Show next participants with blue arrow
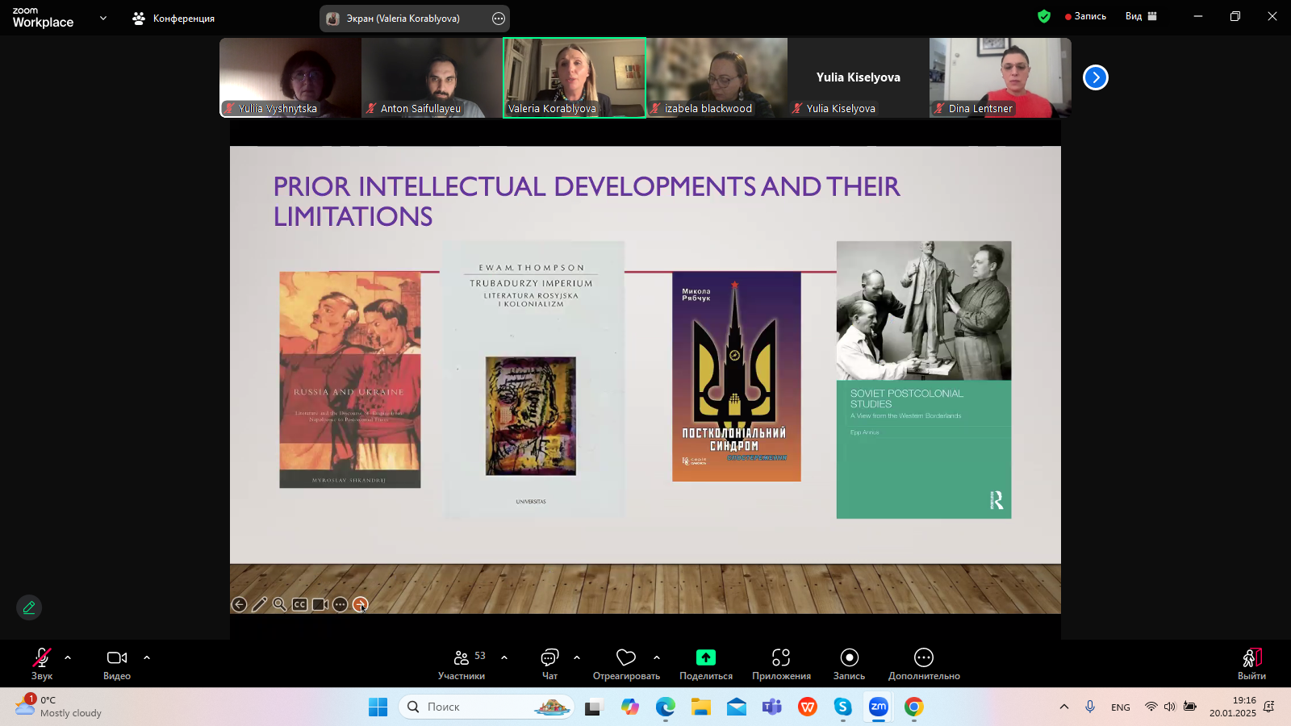 pyautogui.click(x=1095, y=77)
